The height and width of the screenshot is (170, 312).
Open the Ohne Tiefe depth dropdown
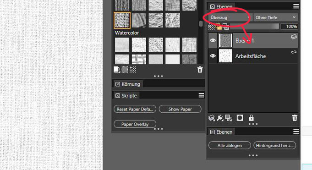(276, 17)
